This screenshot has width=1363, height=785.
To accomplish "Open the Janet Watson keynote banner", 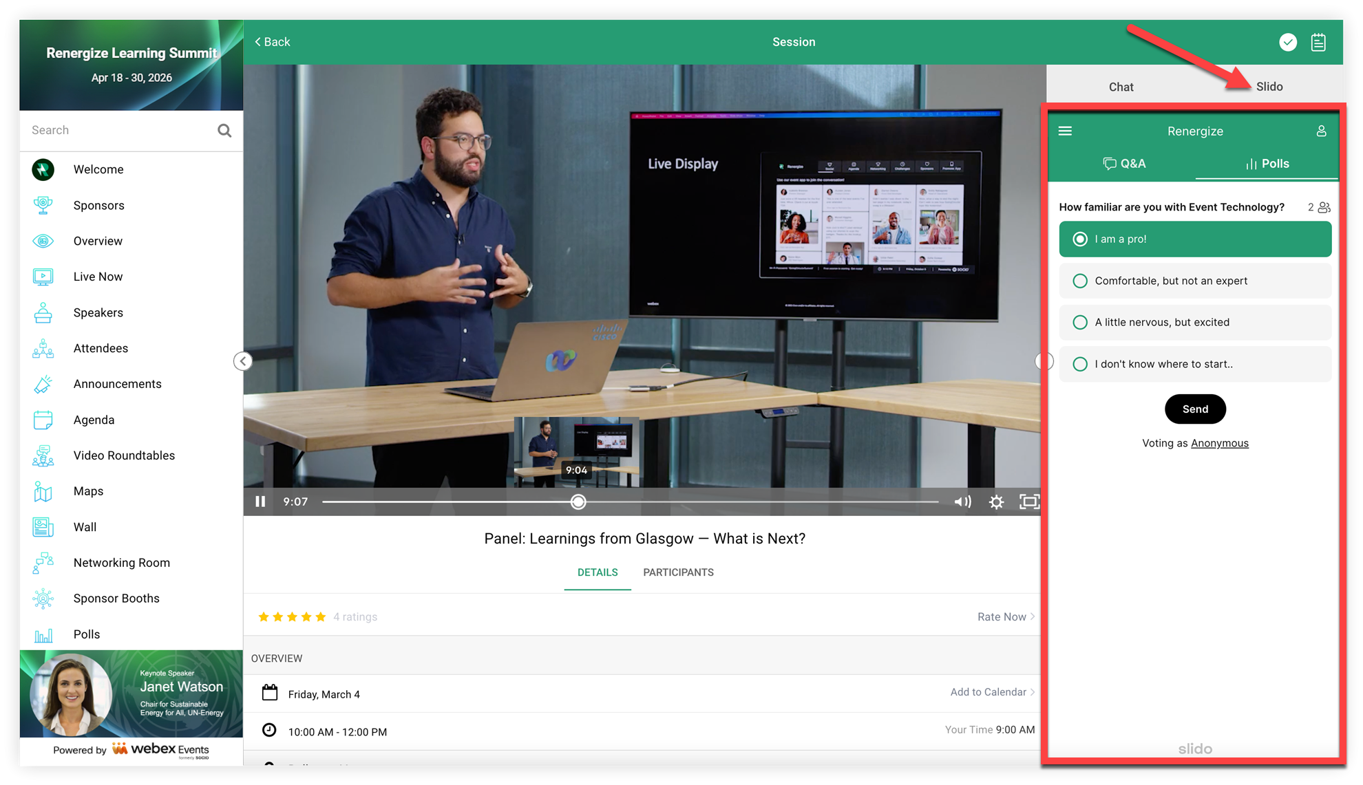I will [131, 693].
